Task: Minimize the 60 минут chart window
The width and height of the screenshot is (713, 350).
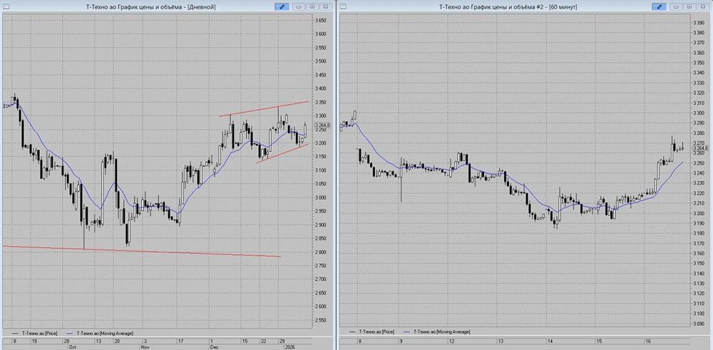Action: pyautogui.click(x=677, y=6)
